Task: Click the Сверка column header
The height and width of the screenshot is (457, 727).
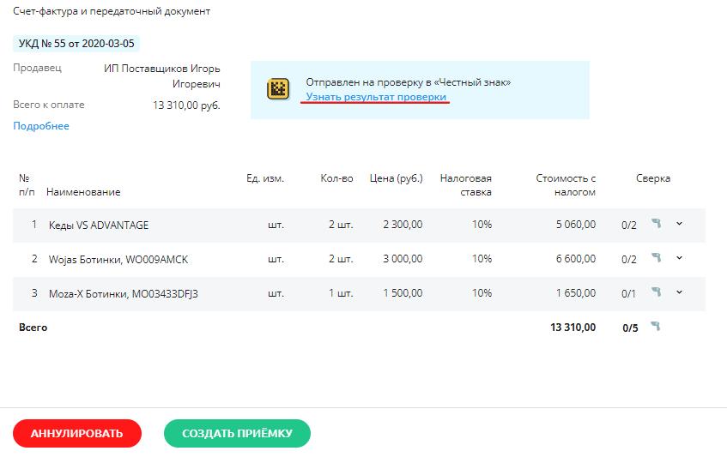Action: pos(653,178)
